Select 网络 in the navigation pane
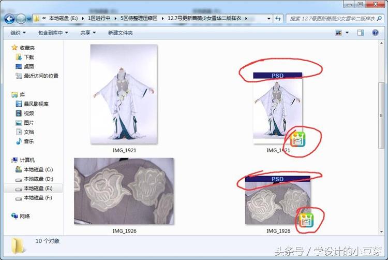 click(25, 216)
